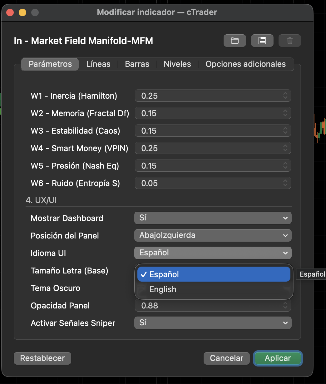Decrease the W6 Ruido (Entropía S) value

pyautogui.click(x=285, y=185)
